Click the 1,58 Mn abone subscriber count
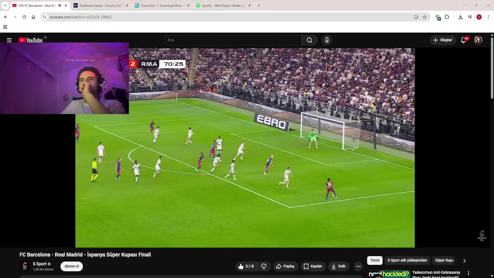Screen dimensions: 494x278 [x=43, y=270]
